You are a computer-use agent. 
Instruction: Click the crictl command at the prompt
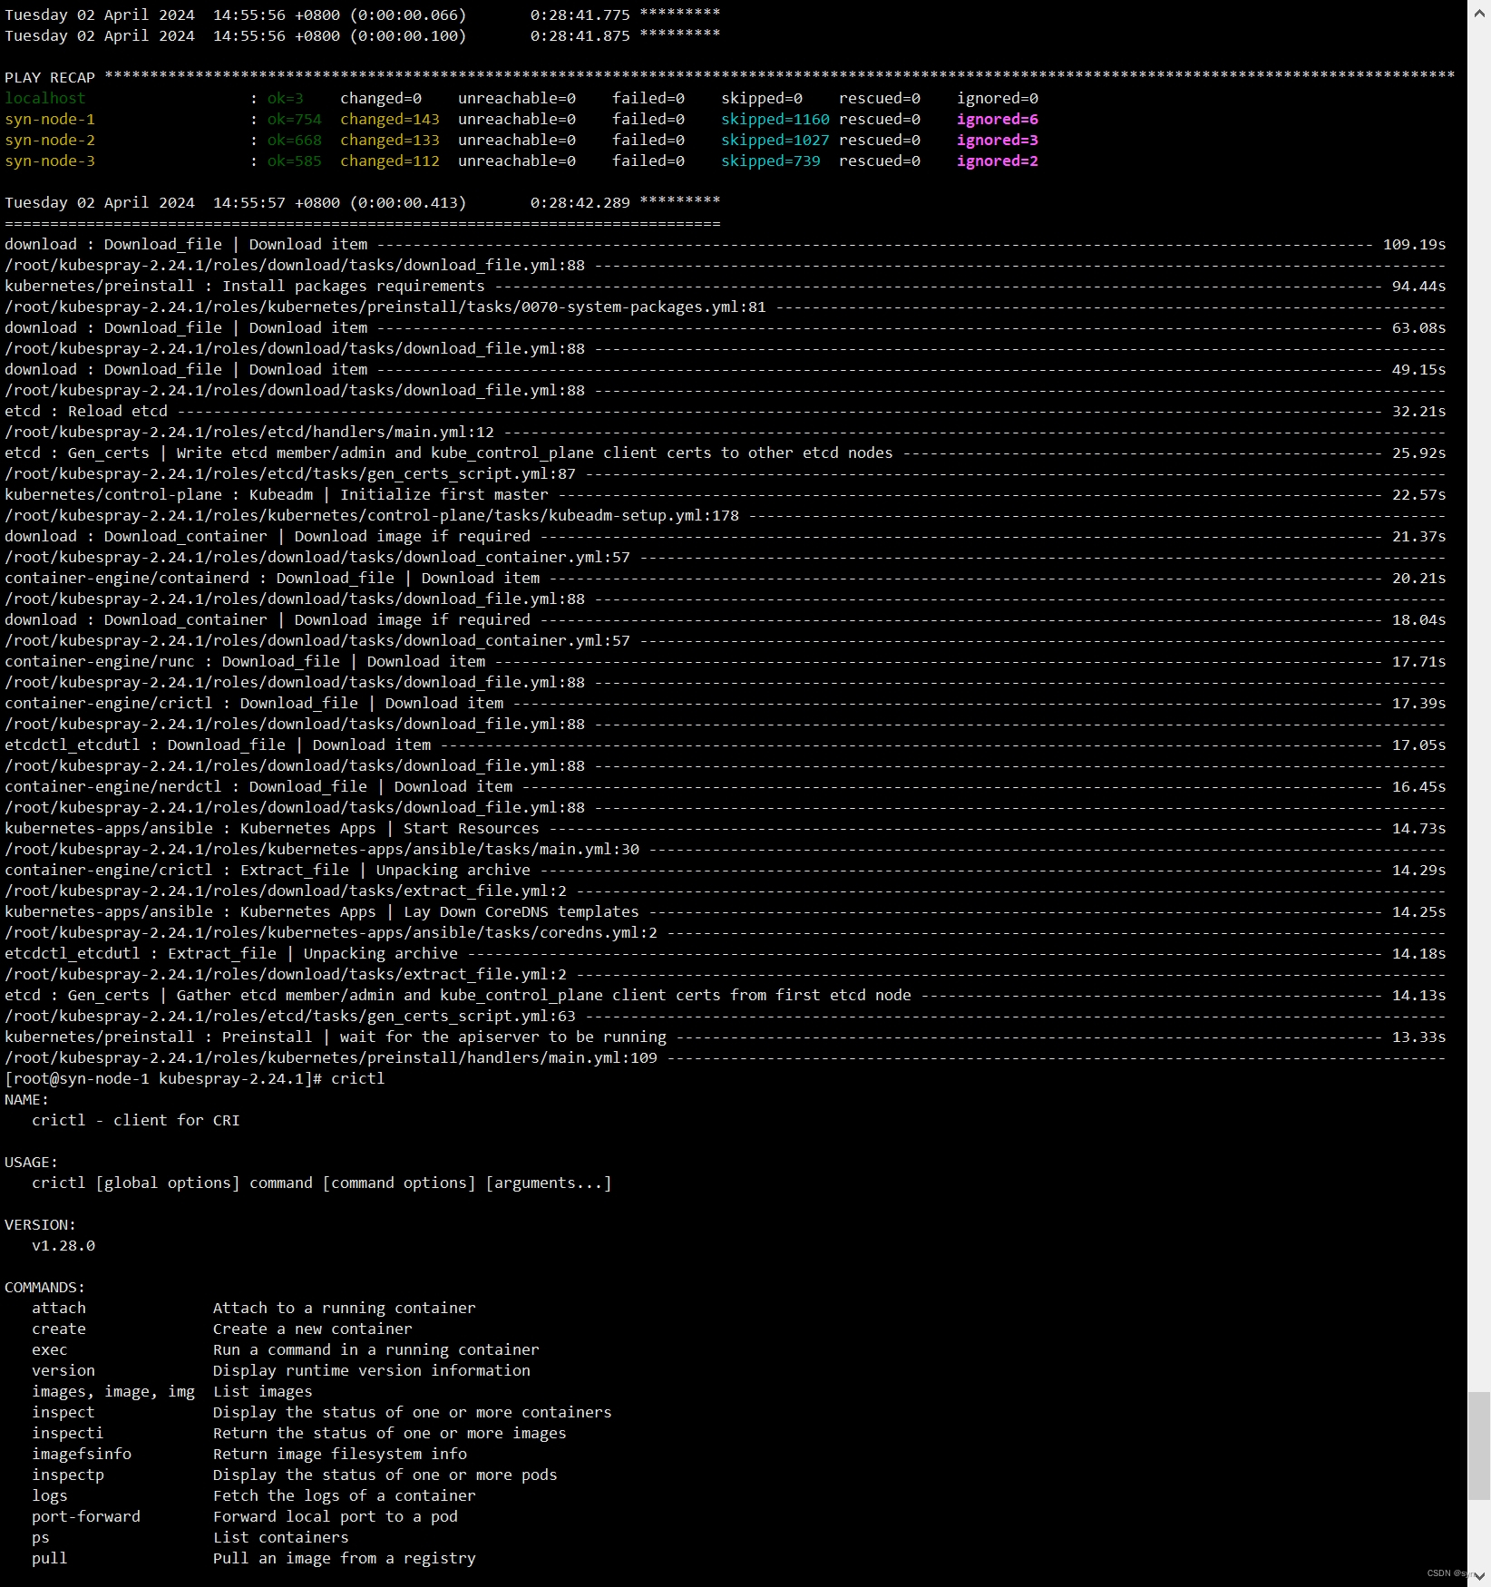click(358, 1078)
